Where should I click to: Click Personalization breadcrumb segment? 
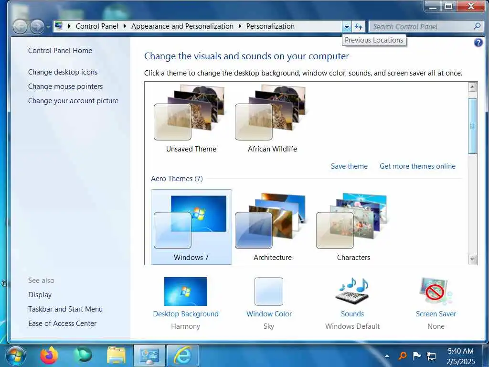(x=270, y=26)
